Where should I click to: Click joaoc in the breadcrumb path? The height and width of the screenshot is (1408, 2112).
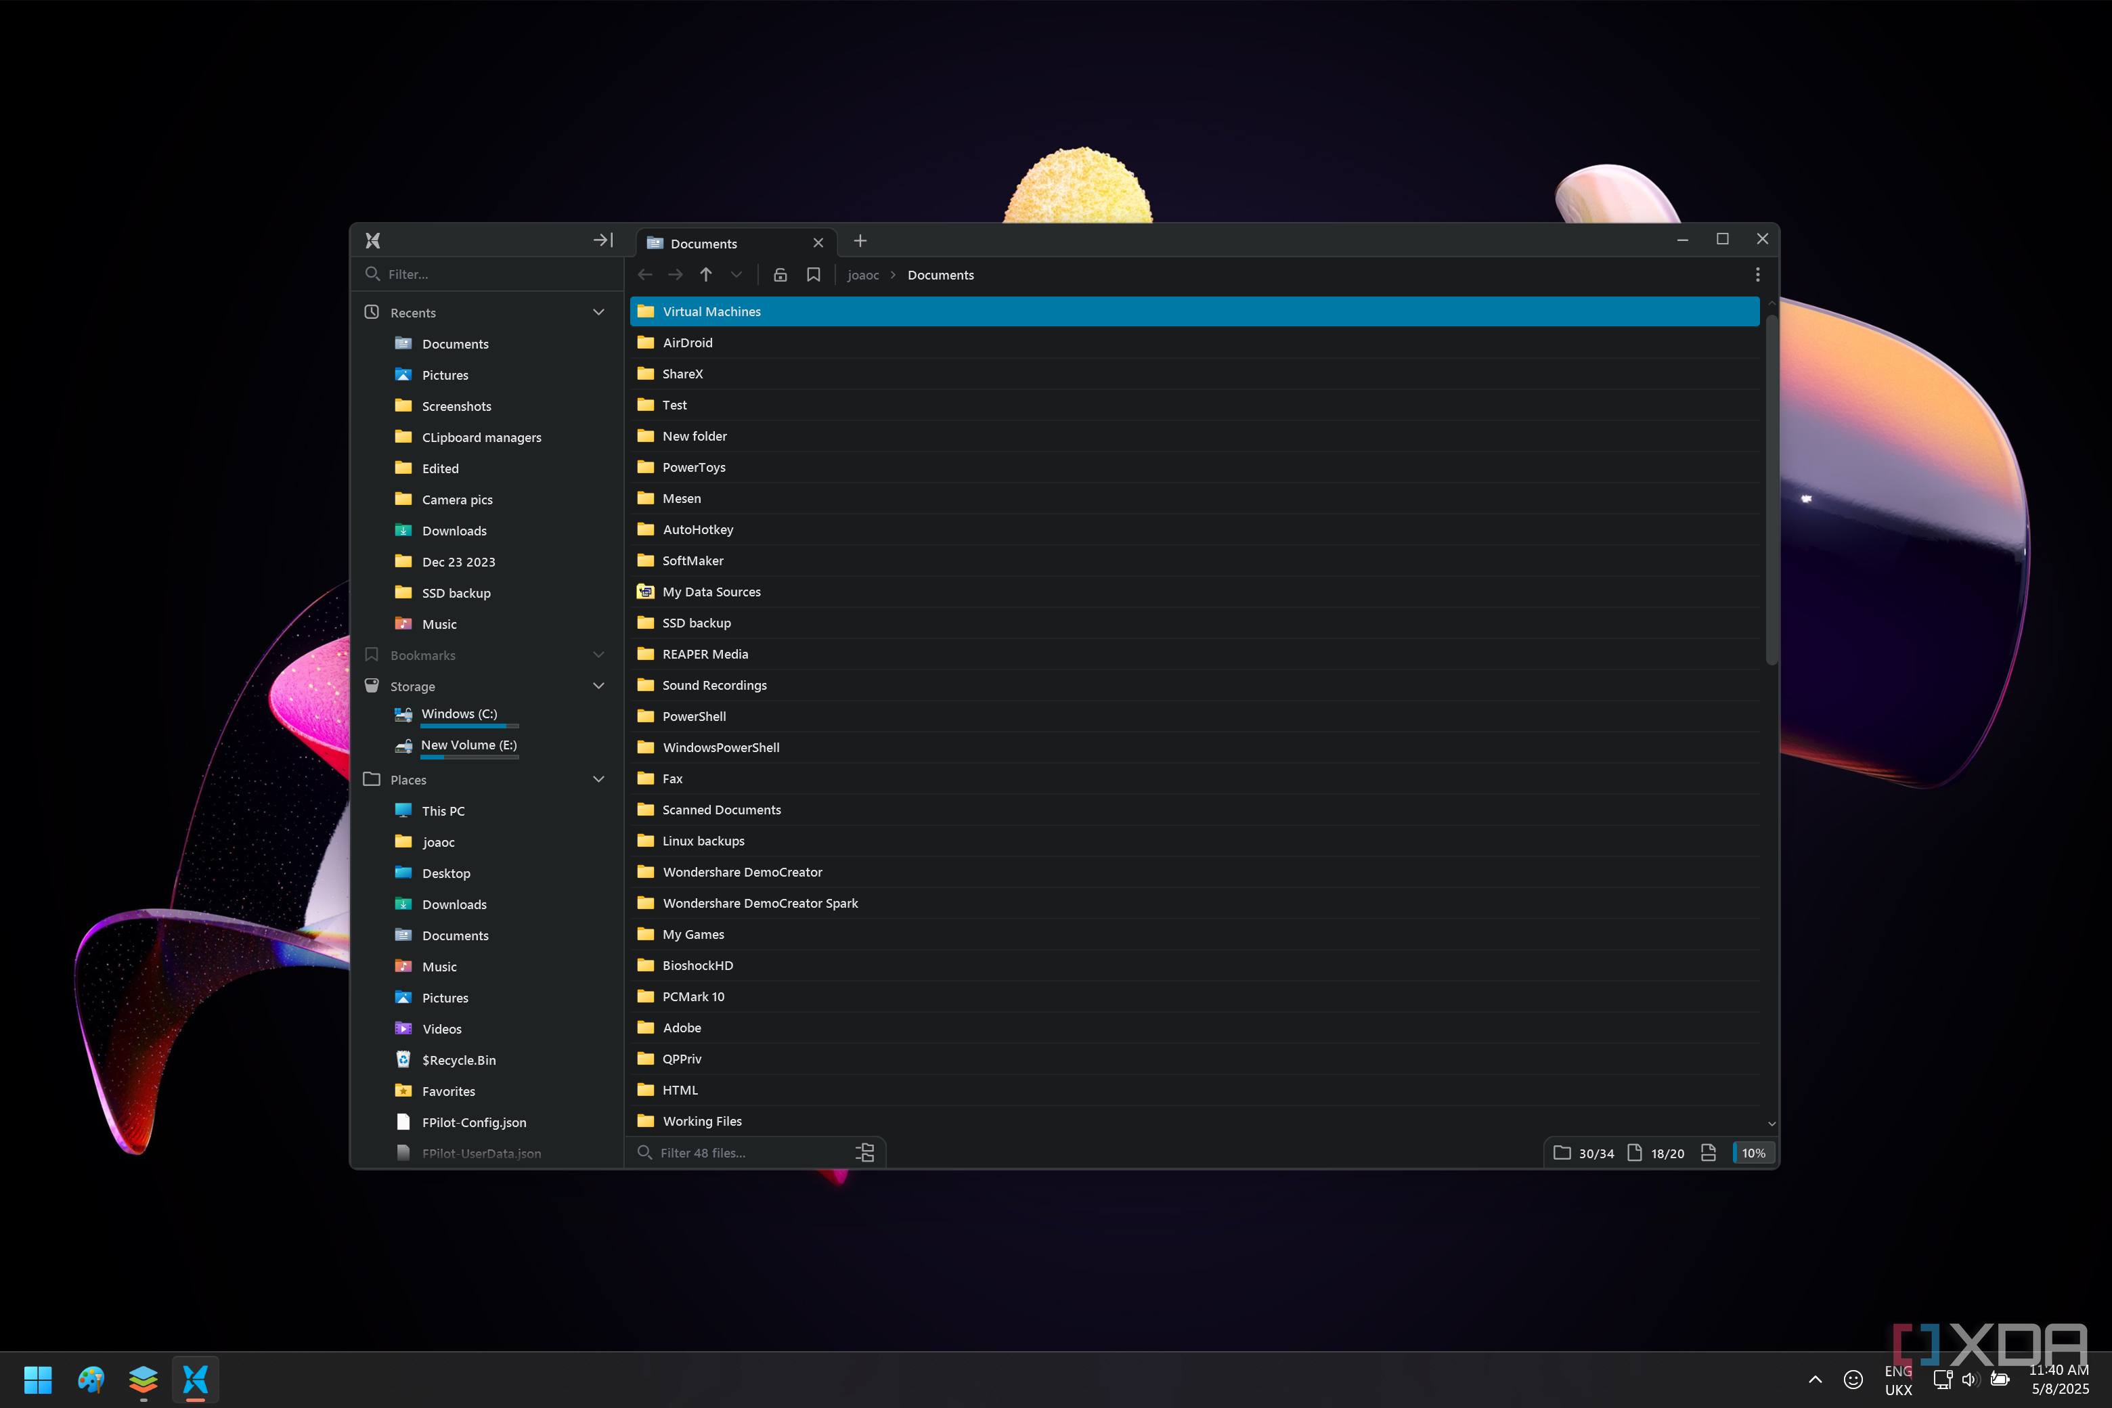pos(863,275)
